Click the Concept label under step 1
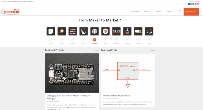Screen dimensions: 203x110 pos(51,43)
